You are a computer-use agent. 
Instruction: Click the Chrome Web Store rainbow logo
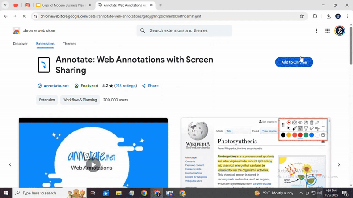click(x=16, y=31)
